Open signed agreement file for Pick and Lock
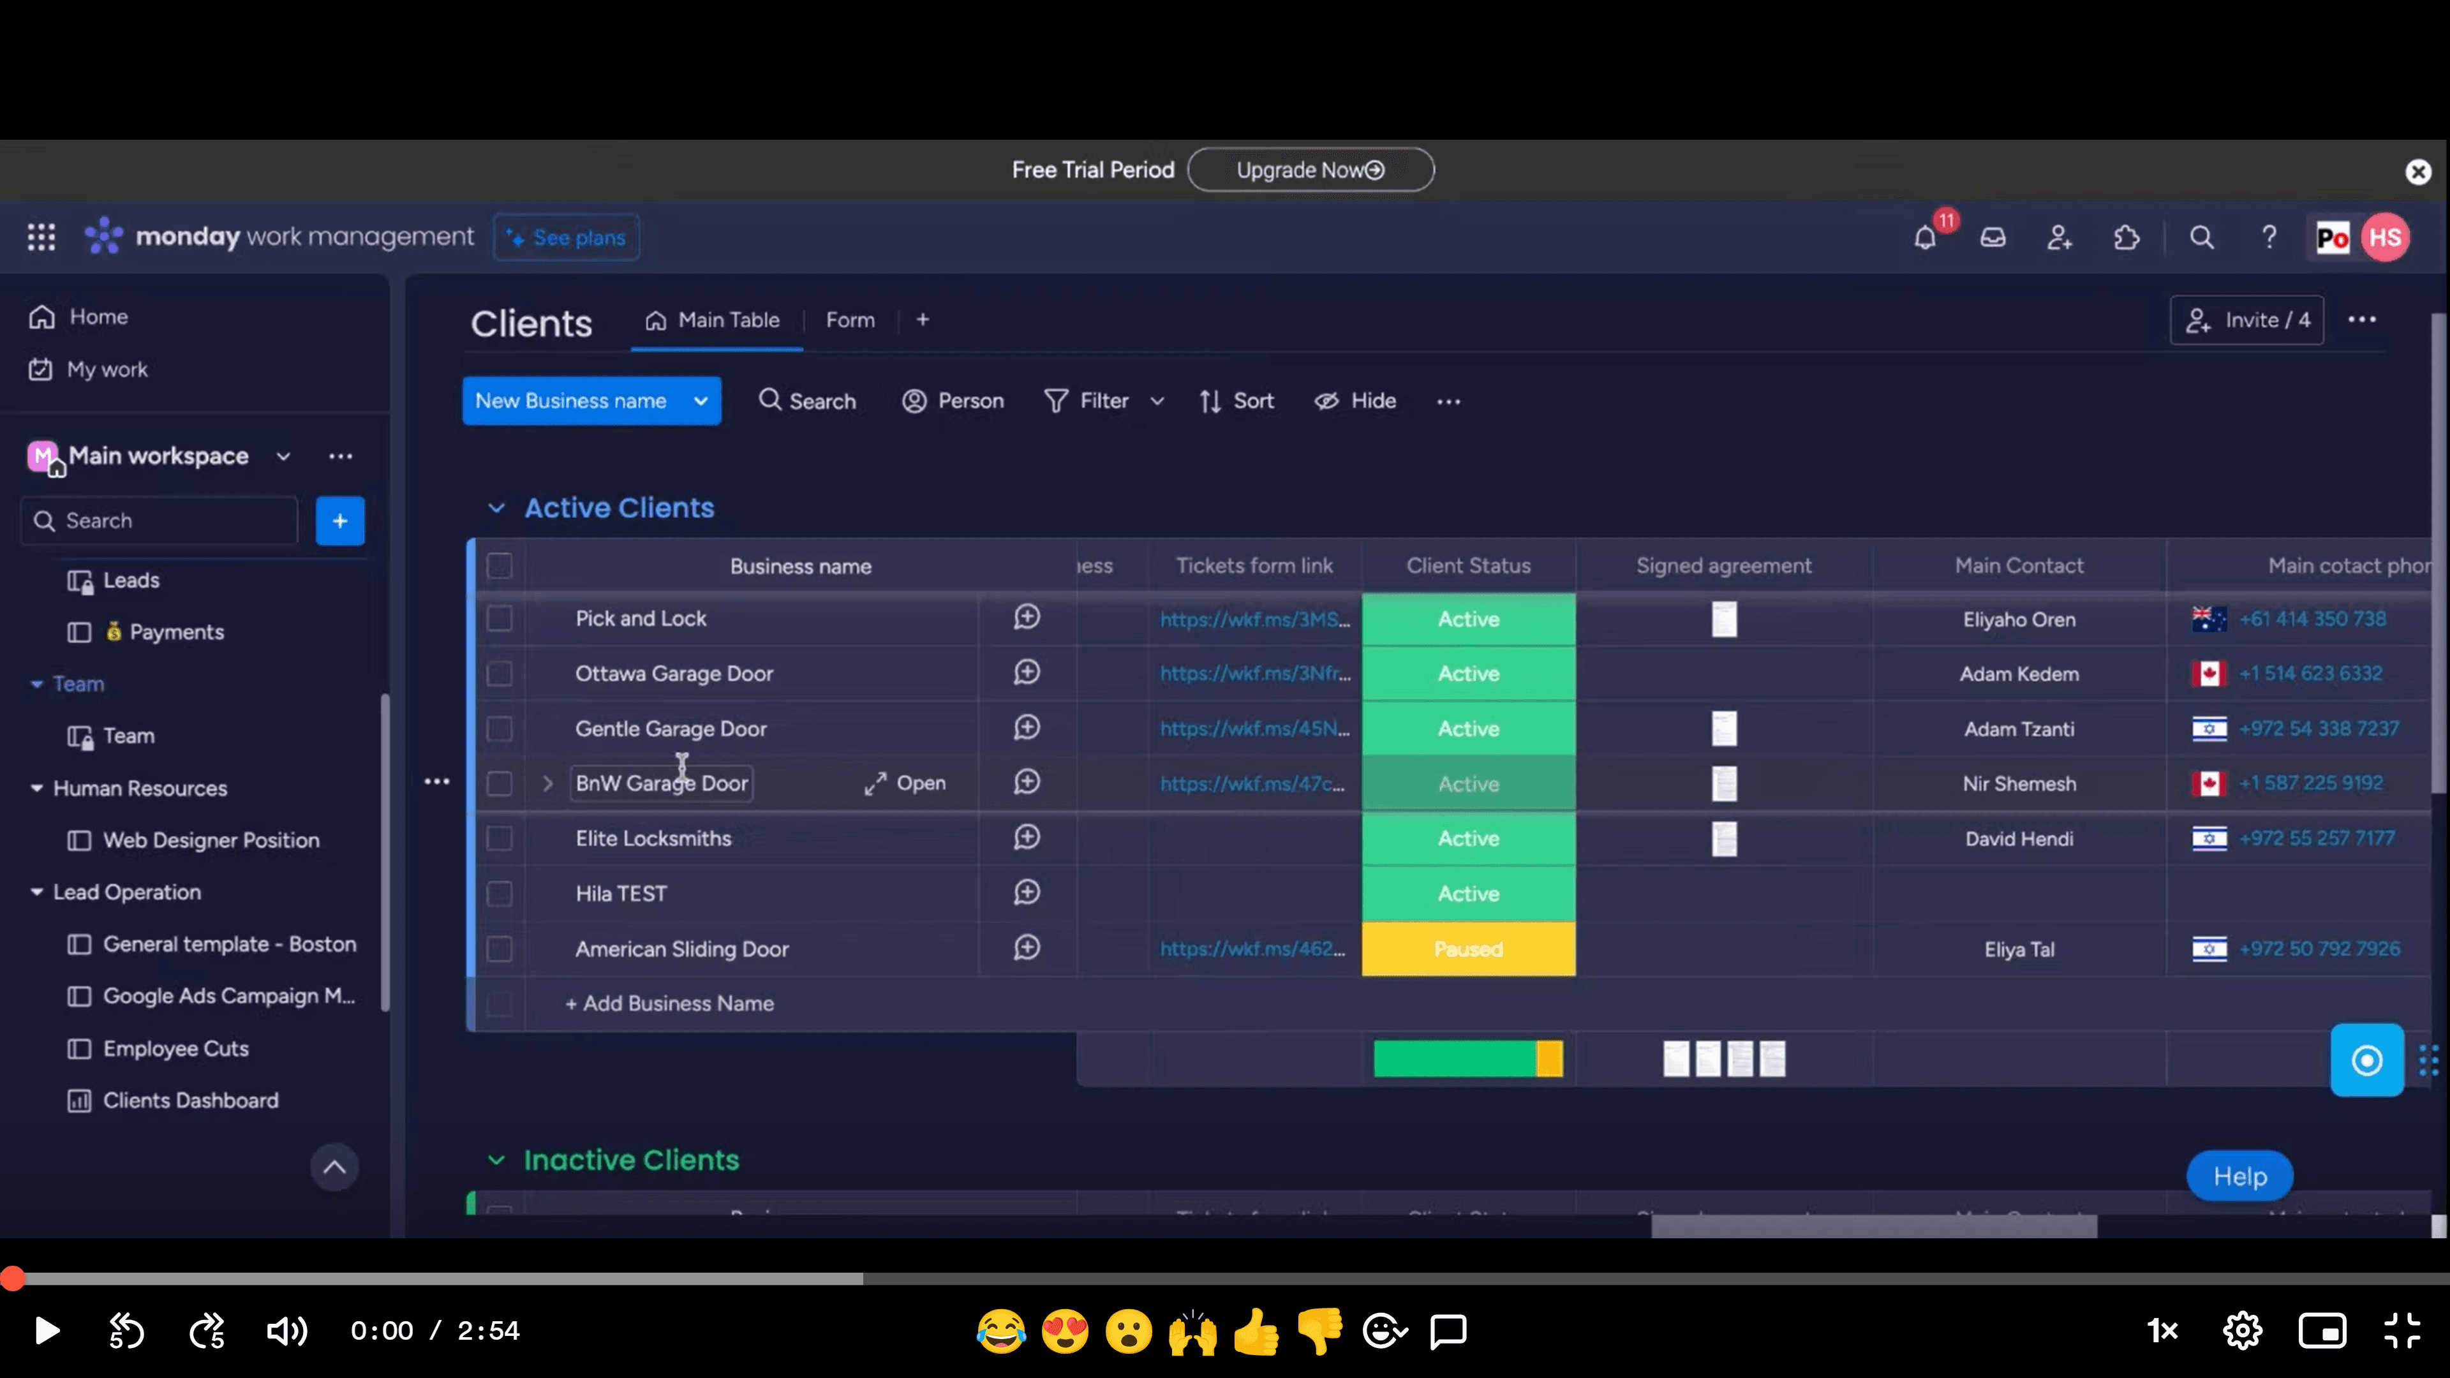Screen dimensions: 2450x1378 coord(1723,619)
